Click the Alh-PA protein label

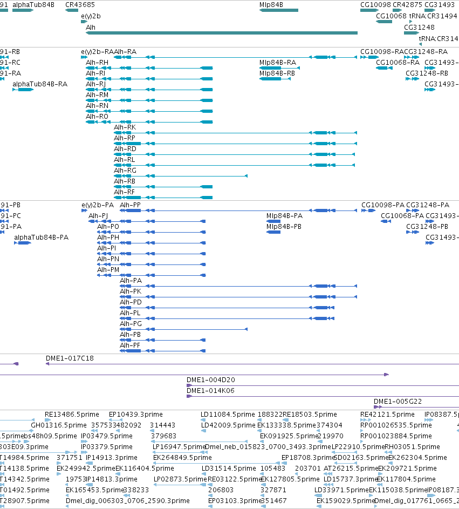pyautogui.click(x=131, y=281)
